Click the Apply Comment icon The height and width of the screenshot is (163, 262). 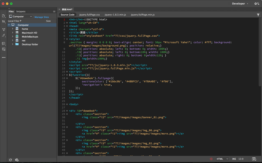4,43
